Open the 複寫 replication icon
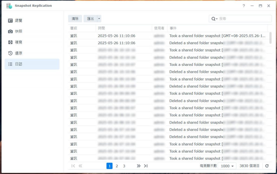The width and height of the screenshot is (277, 174). pos(10,42)
